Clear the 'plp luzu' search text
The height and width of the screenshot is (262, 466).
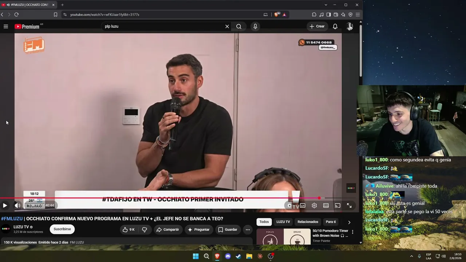(x=227, y=26)
